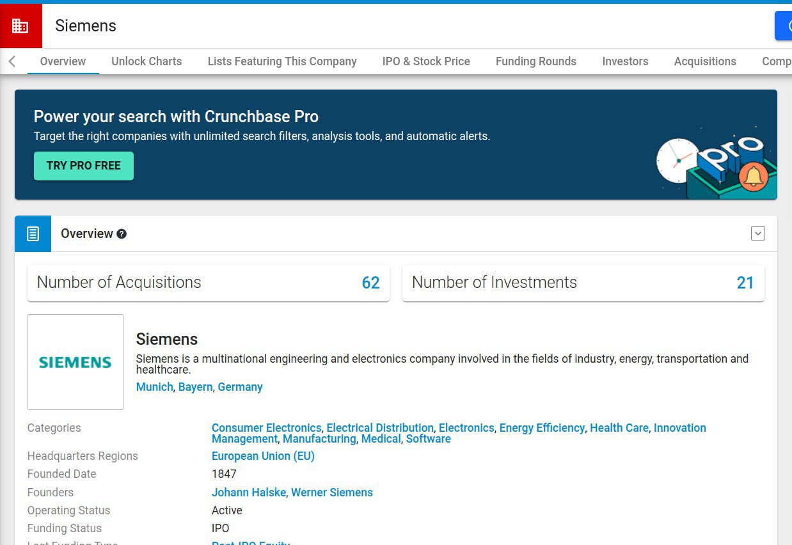Collapse the Overview section with the chevron box
Image resolution: width=792 pixels, height=545 pixels.
pyautogui.click(x=758, y=233)
